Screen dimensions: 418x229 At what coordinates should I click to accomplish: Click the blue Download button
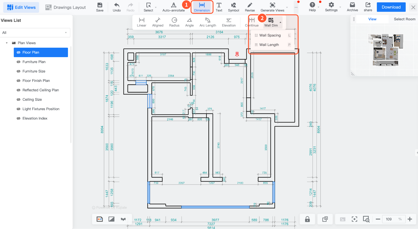click(391, 7)
